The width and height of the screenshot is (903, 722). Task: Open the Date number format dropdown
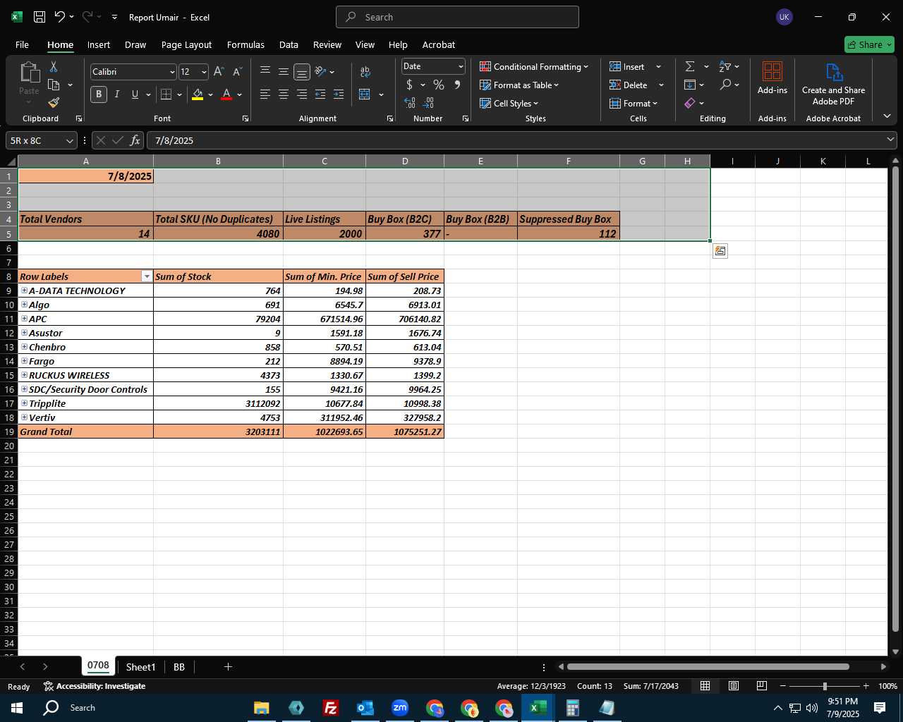tap(461, 66)
